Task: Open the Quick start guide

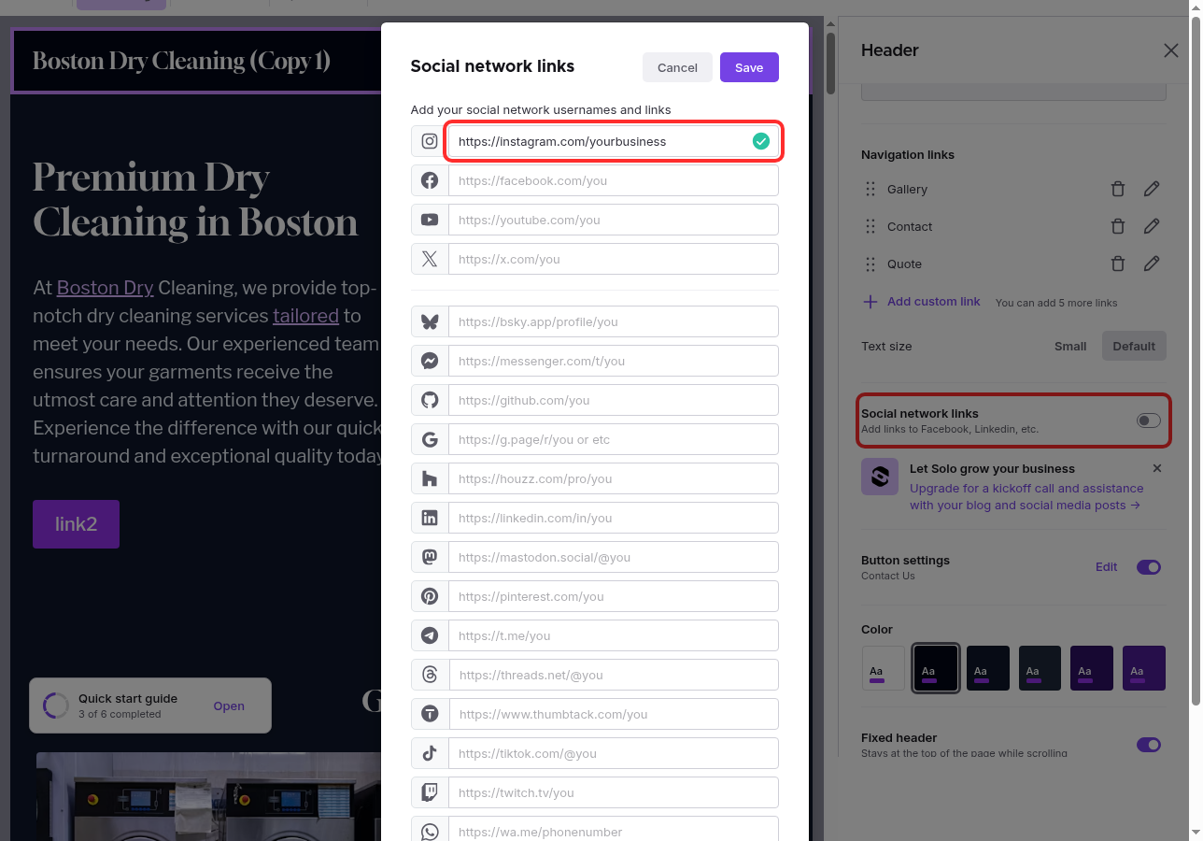Action: click(229, 706)
